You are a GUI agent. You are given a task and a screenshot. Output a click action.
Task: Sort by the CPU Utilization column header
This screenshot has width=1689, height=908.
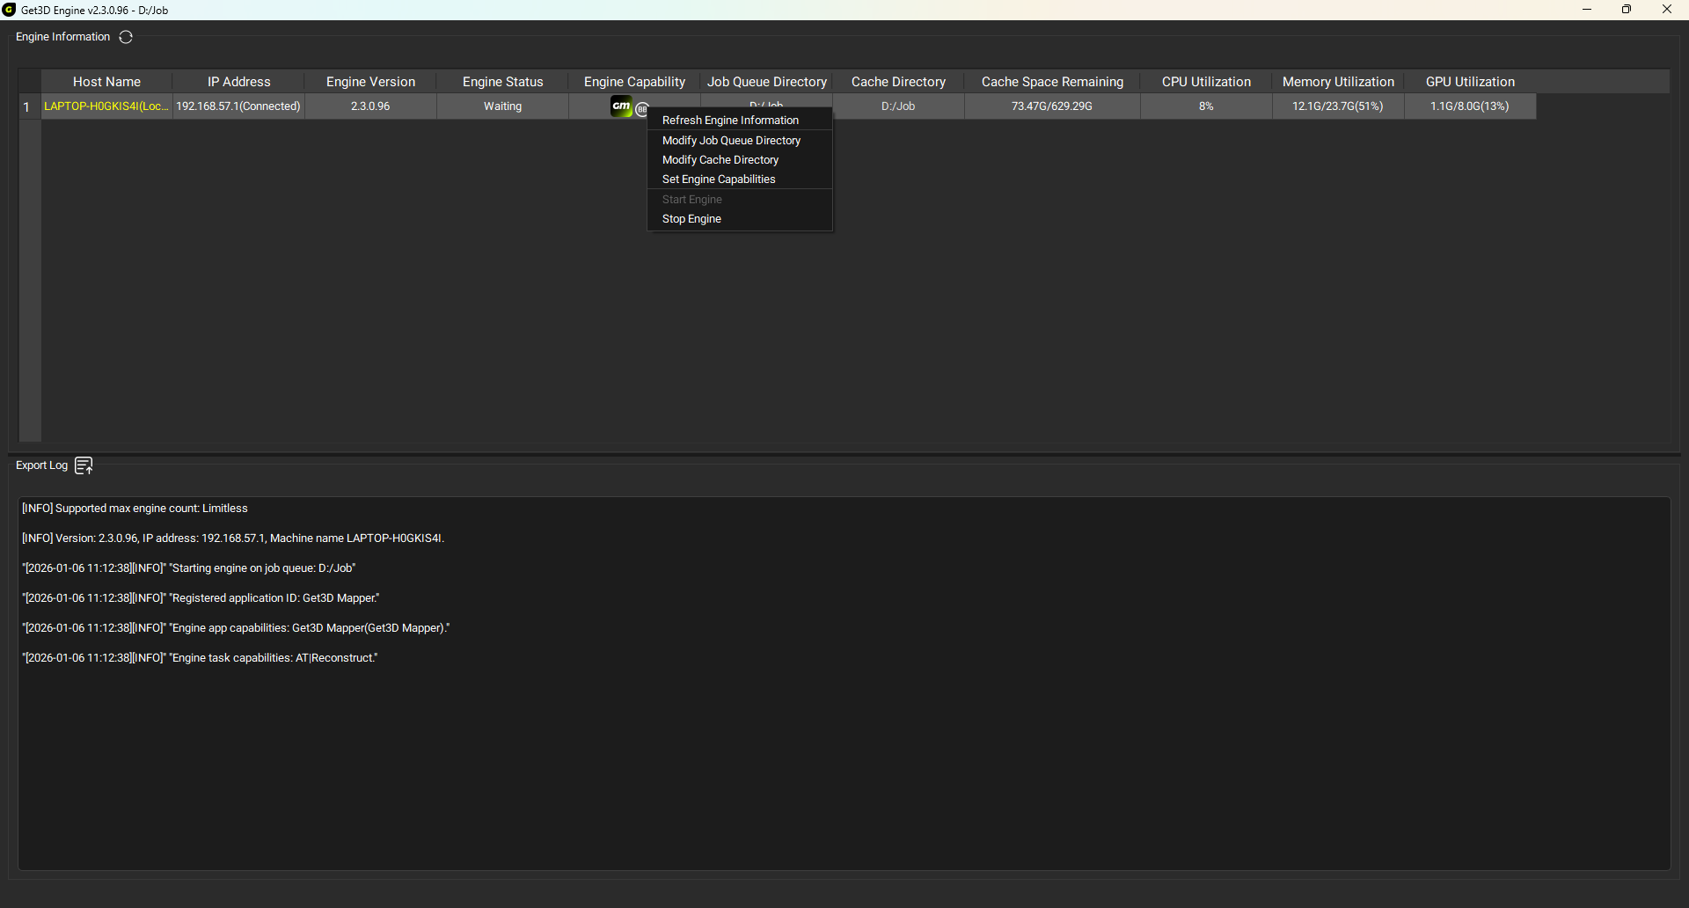pyautogui.click(x=1206, y=82)
